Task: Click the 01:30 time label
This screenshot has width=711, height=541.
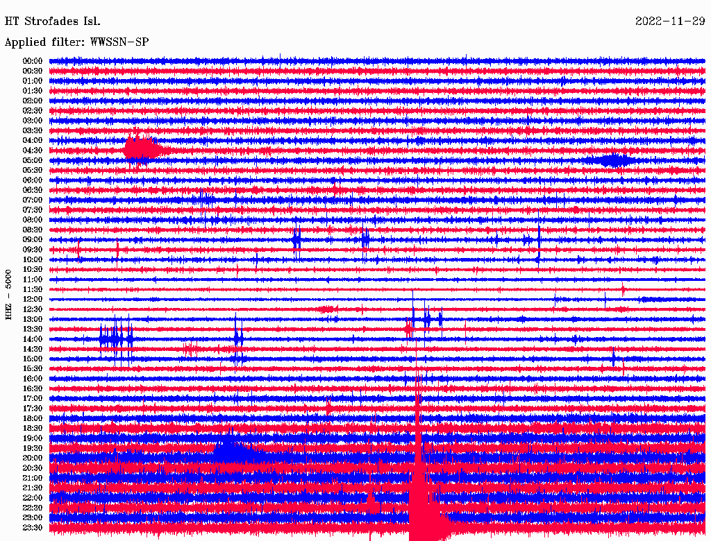Action: [x=33, y=91]
